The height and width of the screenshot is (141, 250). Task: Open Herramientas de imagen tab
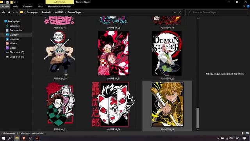pyautogui.click(x=59, y=6)
